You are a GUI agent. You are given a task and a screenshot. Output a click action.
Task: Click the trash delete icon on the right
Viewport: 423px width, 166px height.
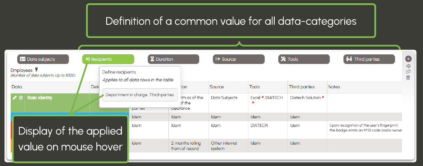point(408,78)
